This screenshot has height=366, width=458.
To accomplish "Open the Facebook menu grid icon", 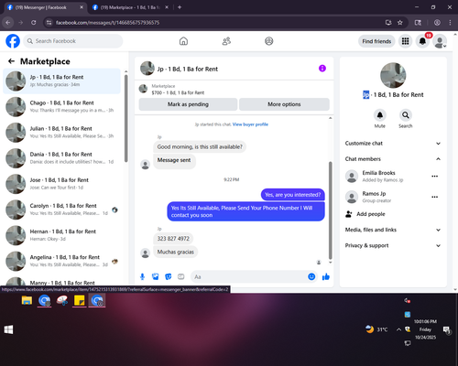I will click(x=405, y=41).
